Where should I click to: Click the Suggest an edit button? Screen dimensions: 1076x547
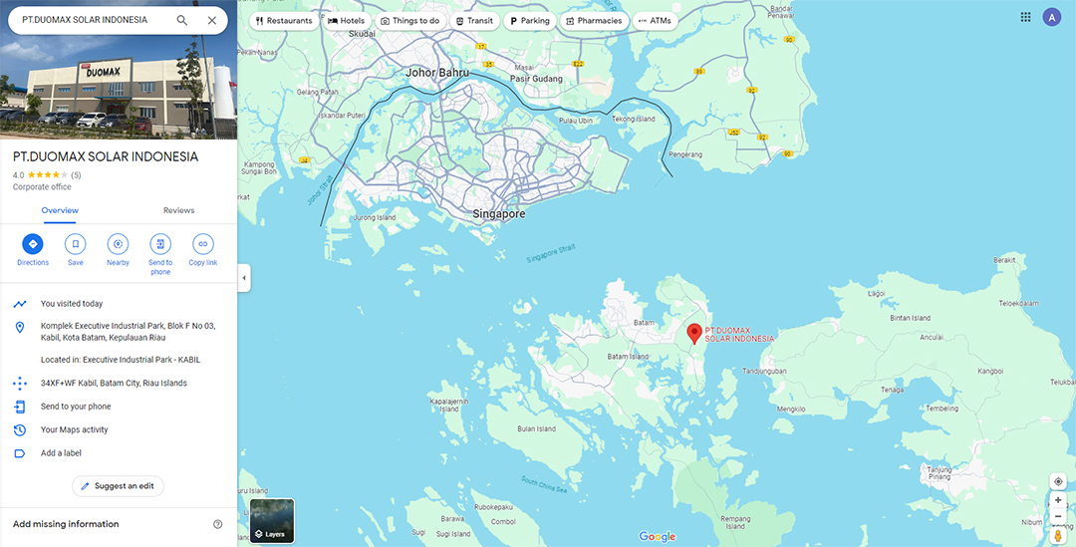pos(118,486)
